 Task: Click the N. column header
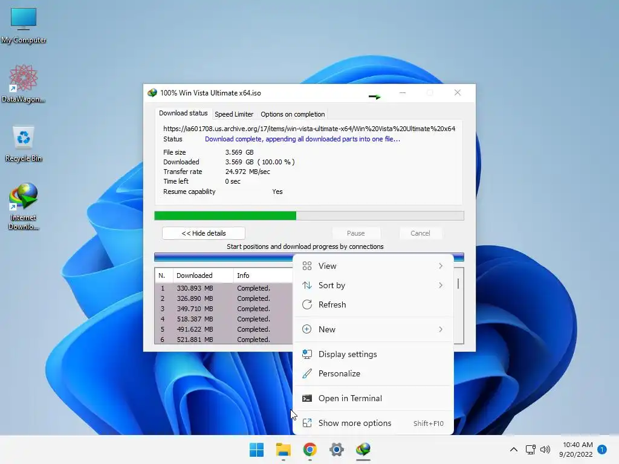tap(164, 275)
